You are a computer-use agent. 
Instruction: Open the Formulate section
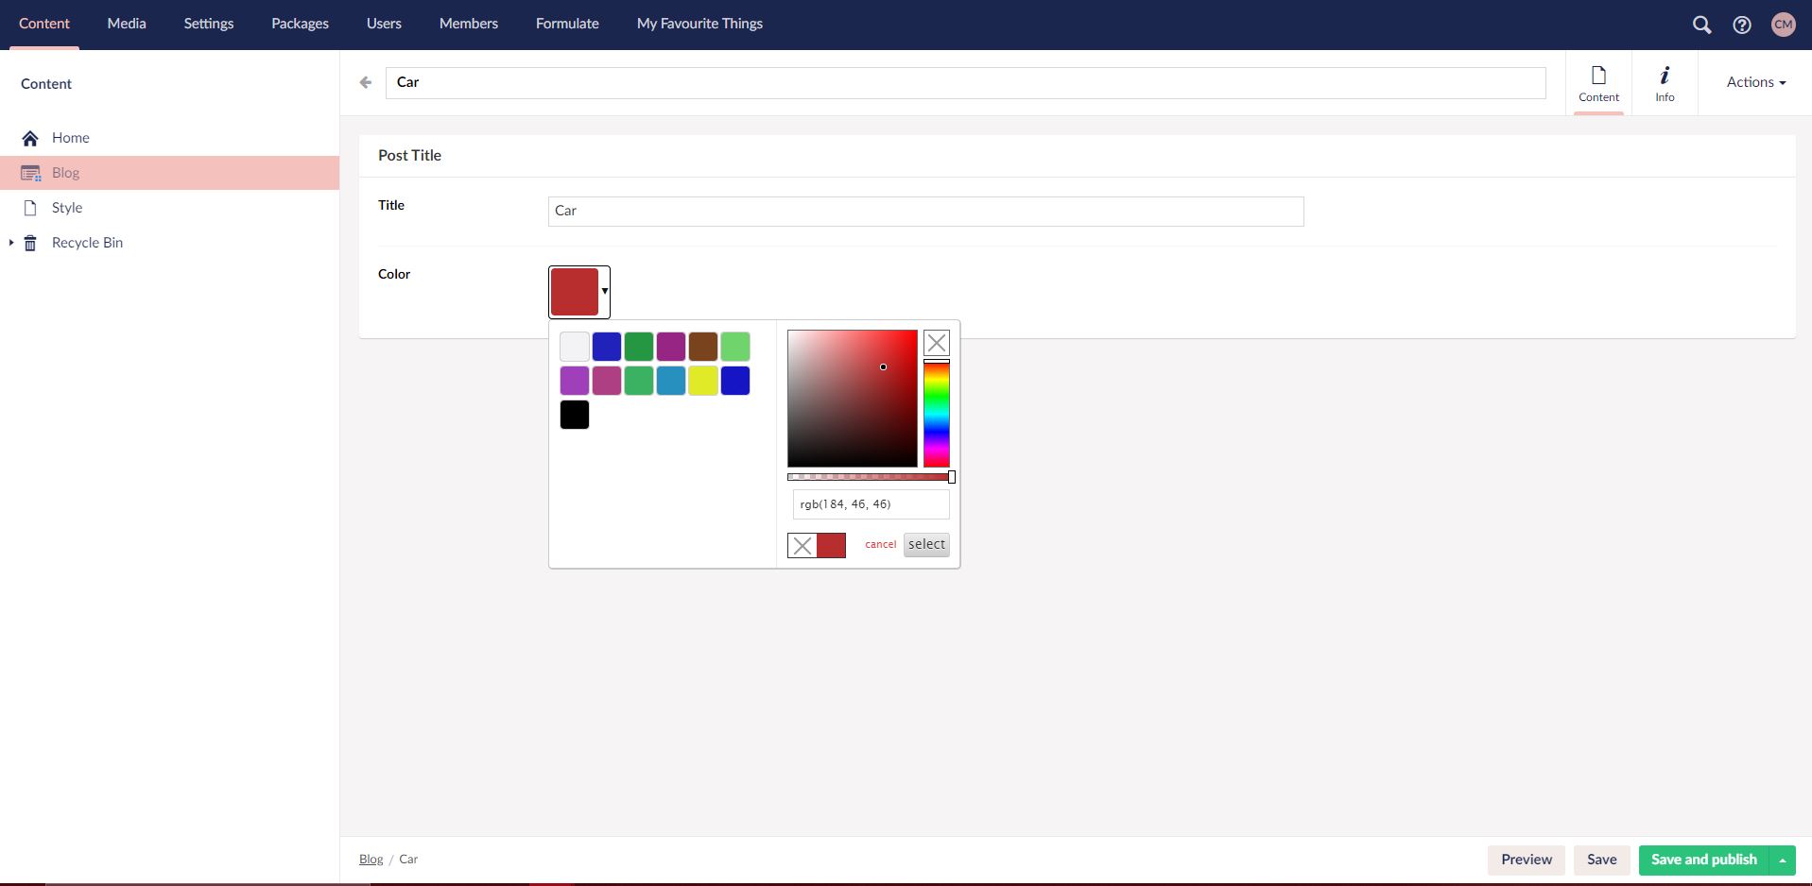click(567, 24)
